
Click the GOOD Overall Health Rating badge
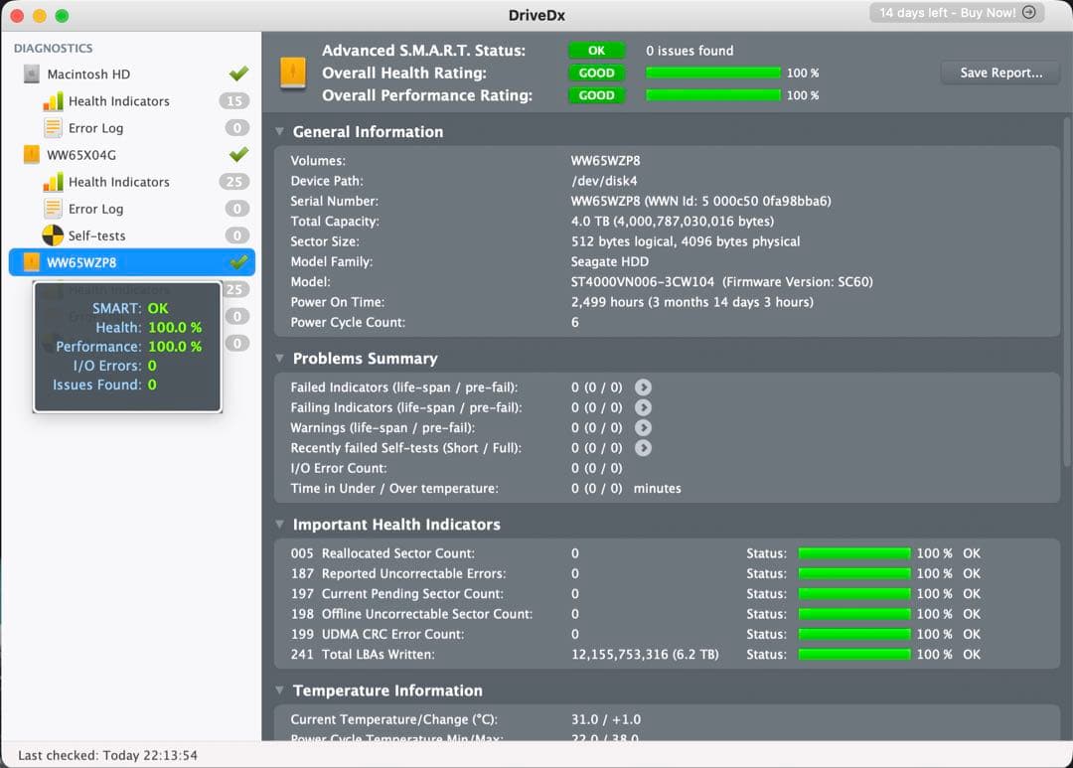click(597, 74)
